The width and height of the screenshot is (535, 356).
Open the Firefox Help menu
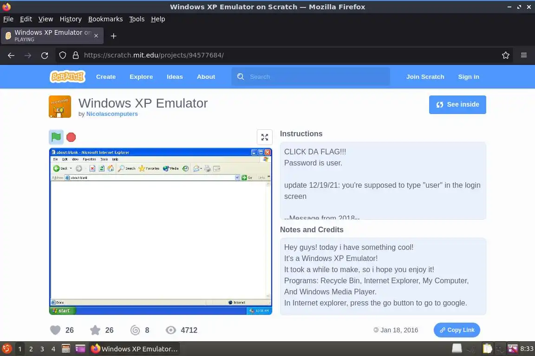(158, 19)
